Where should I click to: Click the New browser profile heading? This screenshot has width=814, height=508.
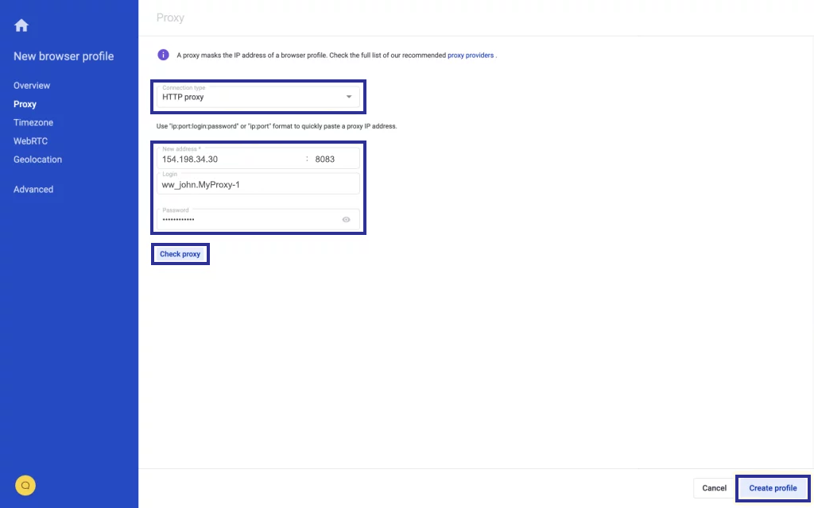point(64,56)
